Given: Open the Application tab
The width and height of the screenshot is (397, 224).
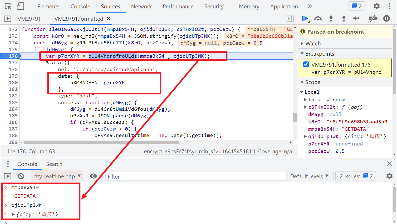Looking at the screenshot, I should (x=284, y=6).
